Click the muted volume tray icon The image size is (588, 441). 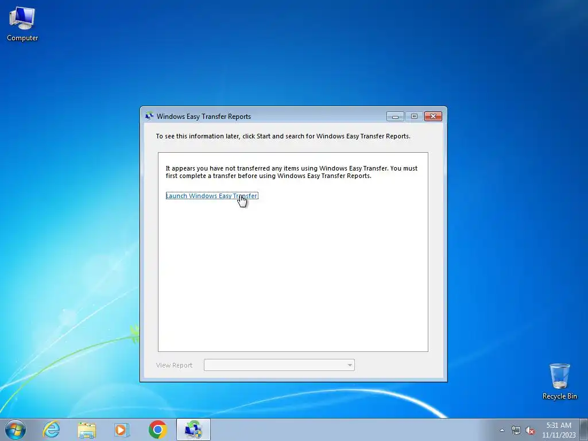click(x=530, y=430)
